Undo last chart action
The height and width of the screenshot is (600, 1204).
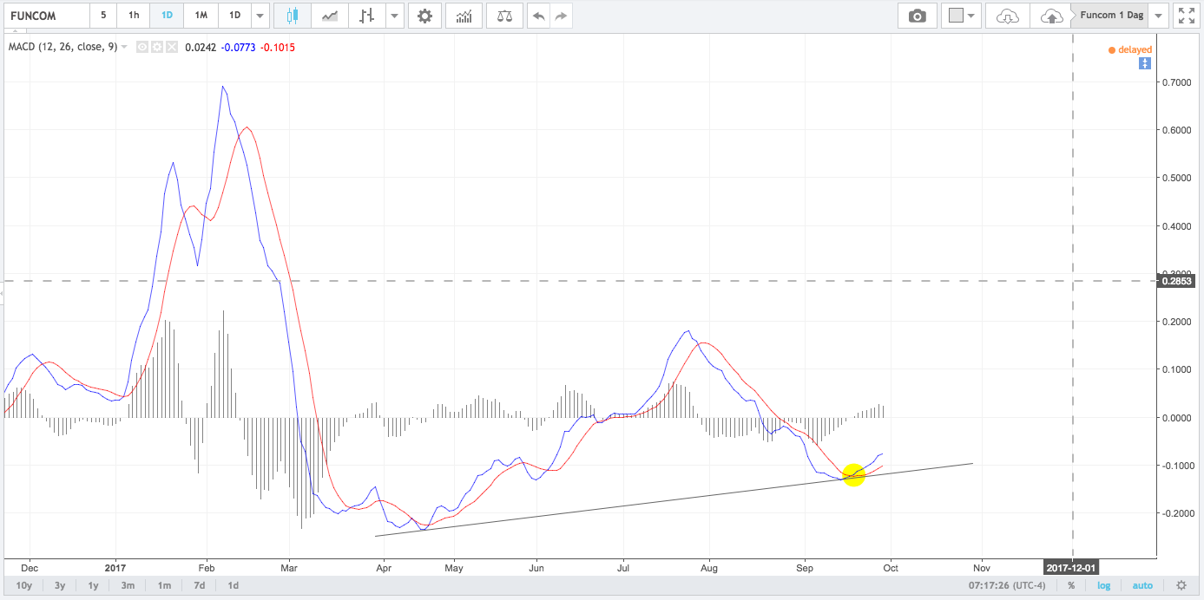click(x=539, y=16)
